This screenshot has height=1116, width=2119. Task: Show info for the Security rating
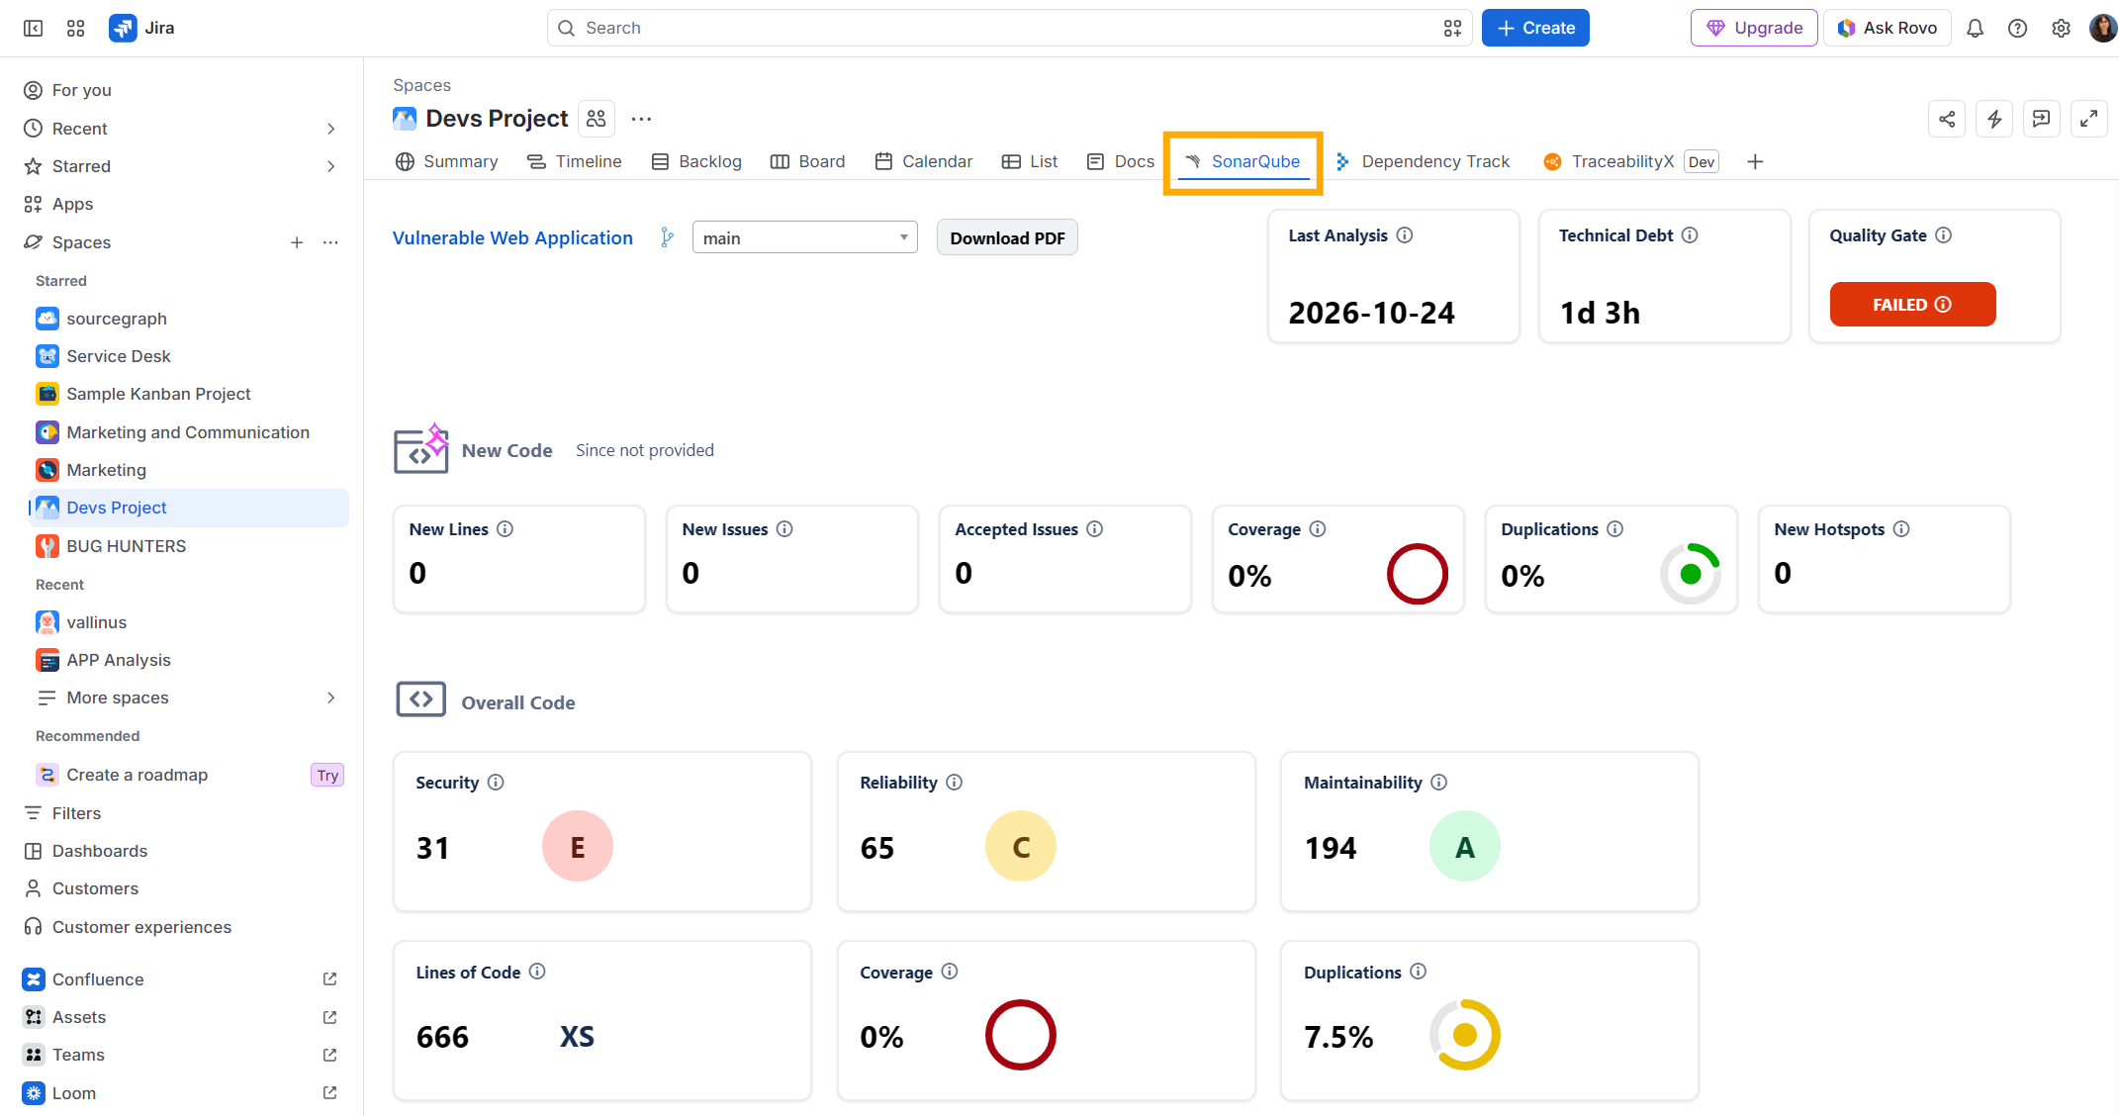click(496, 783)
